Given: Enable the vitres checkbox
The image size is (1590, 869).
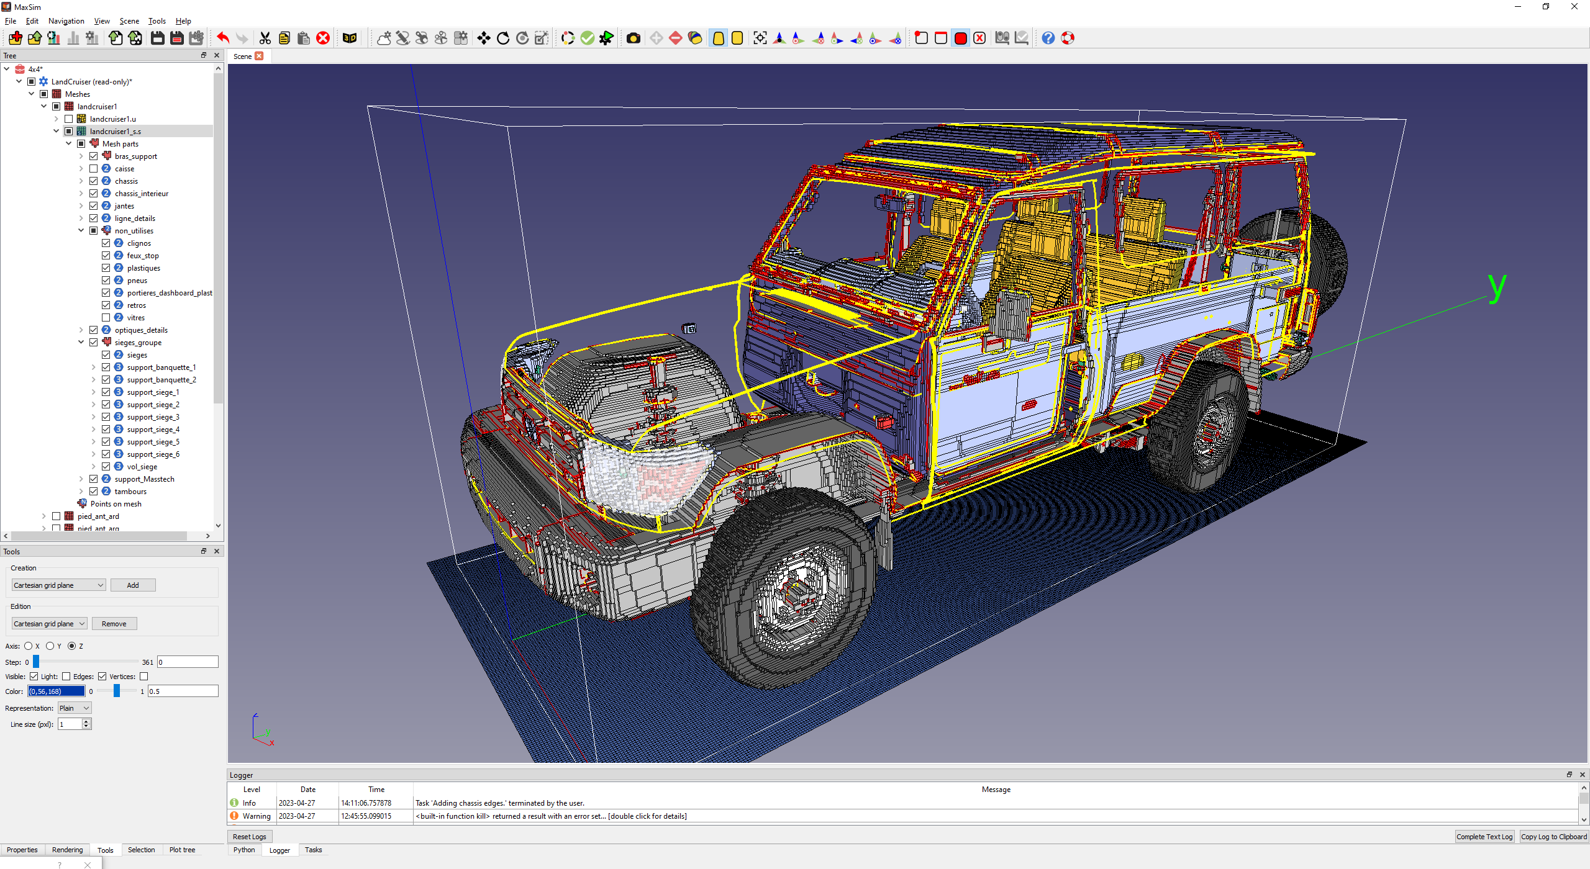Looking at the screenshot, I should [106, 318].
